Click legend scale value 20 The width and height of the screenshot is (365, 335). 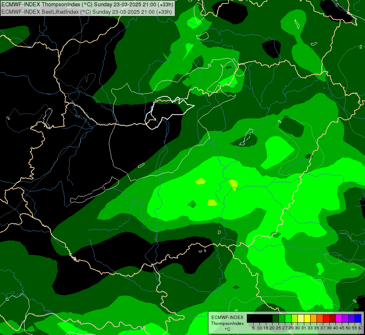[x=273, y=328]
